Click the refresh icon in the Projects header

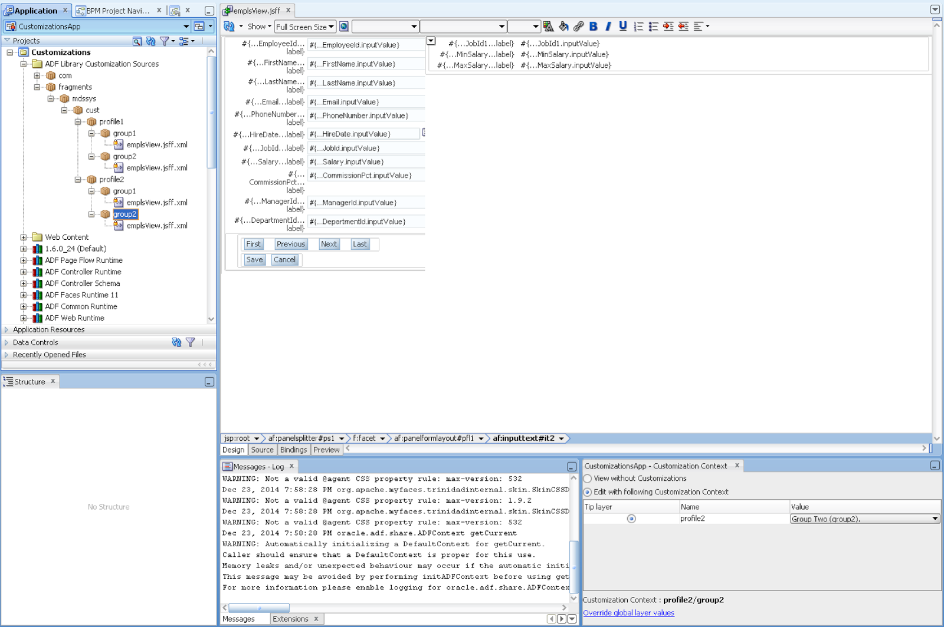[151, 41]
